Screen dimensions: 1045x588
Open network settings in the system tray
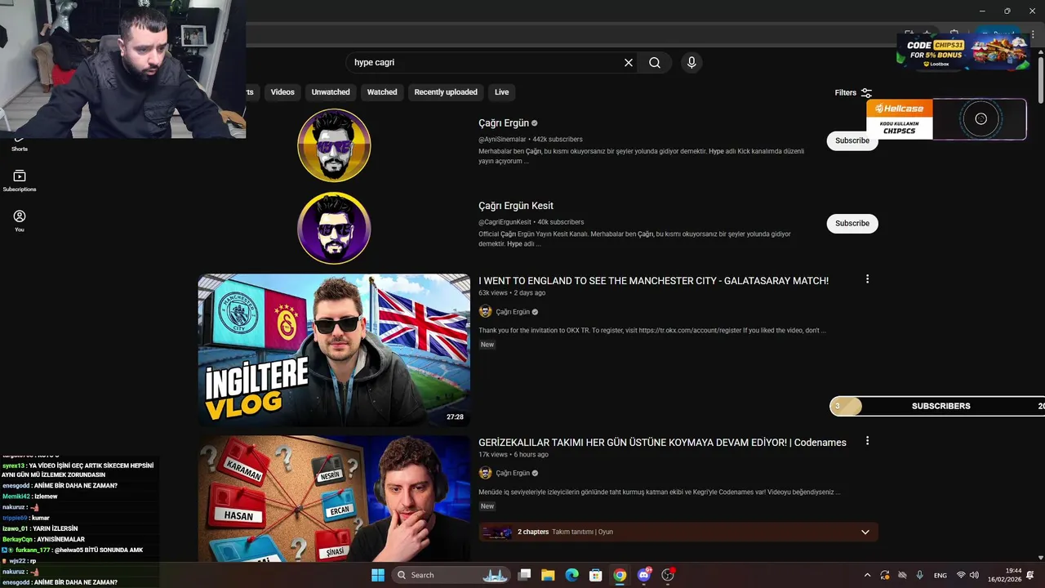[961, 576]
